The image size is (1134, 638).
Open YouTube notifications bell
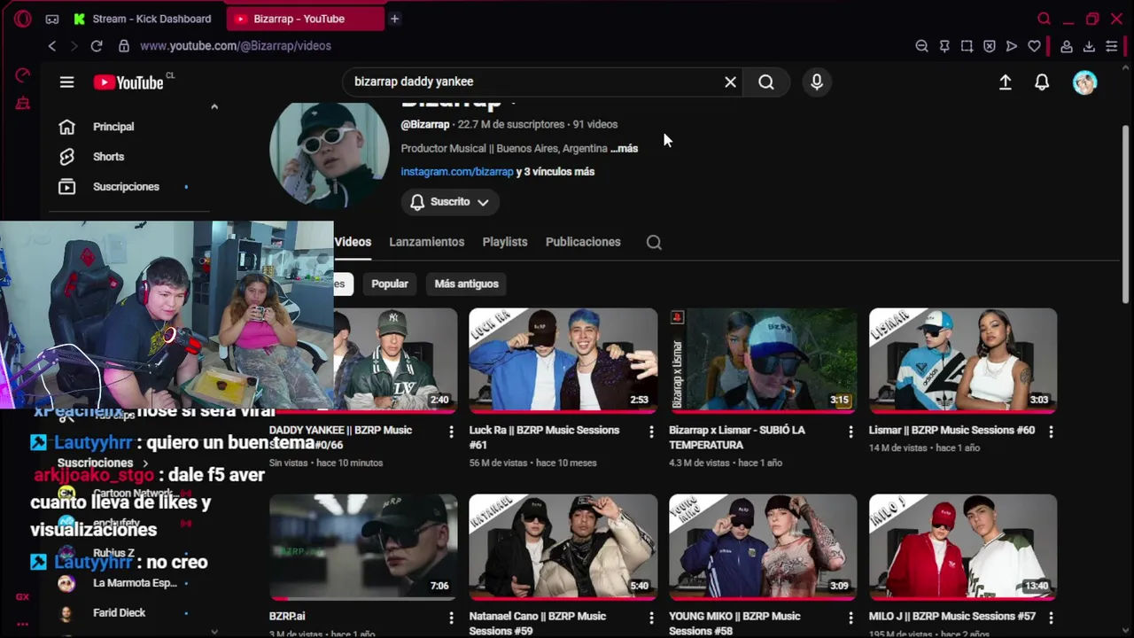point(1042,82)
